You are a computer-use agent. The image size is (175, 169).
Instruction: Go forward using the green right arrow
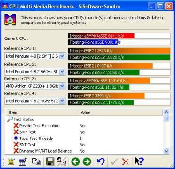[87, 161]
